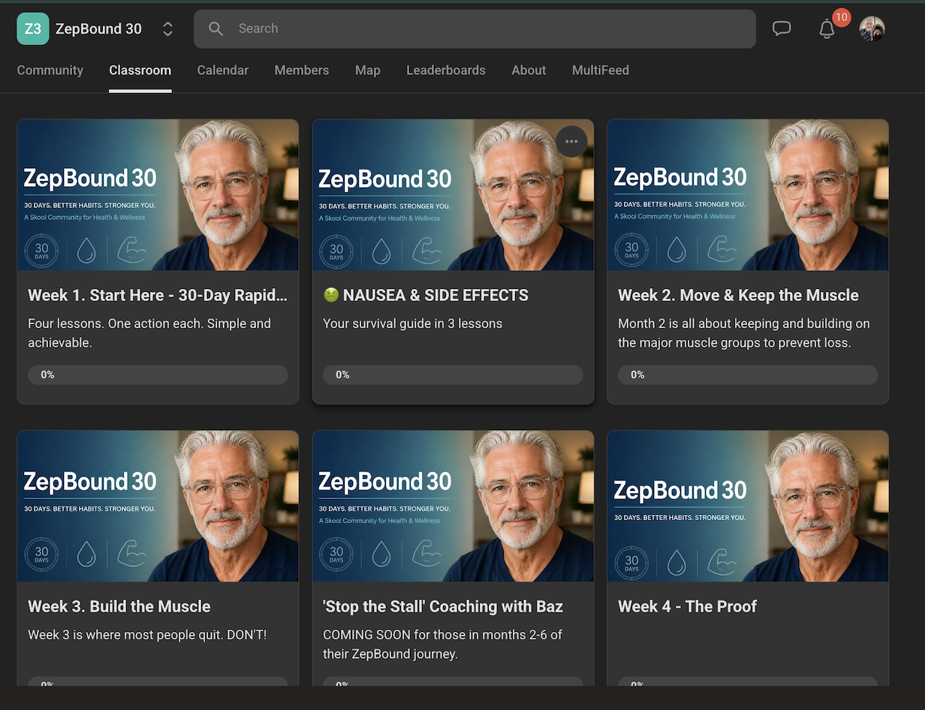Open the user profile avatar
Image resolution: width=925 pixels, height=710 pixels.
click(872, 29)
